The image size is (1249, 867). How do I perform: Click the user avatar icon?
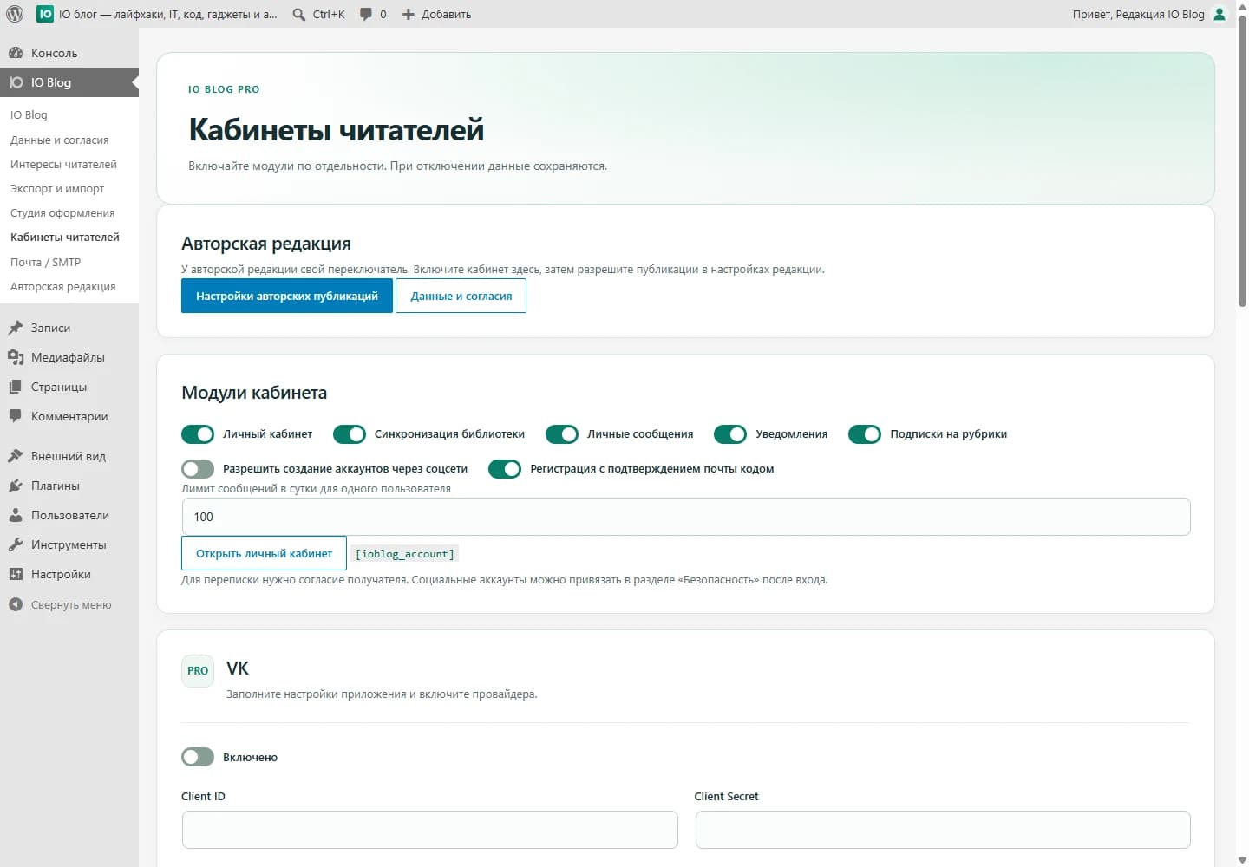[x=1220, y=14]
